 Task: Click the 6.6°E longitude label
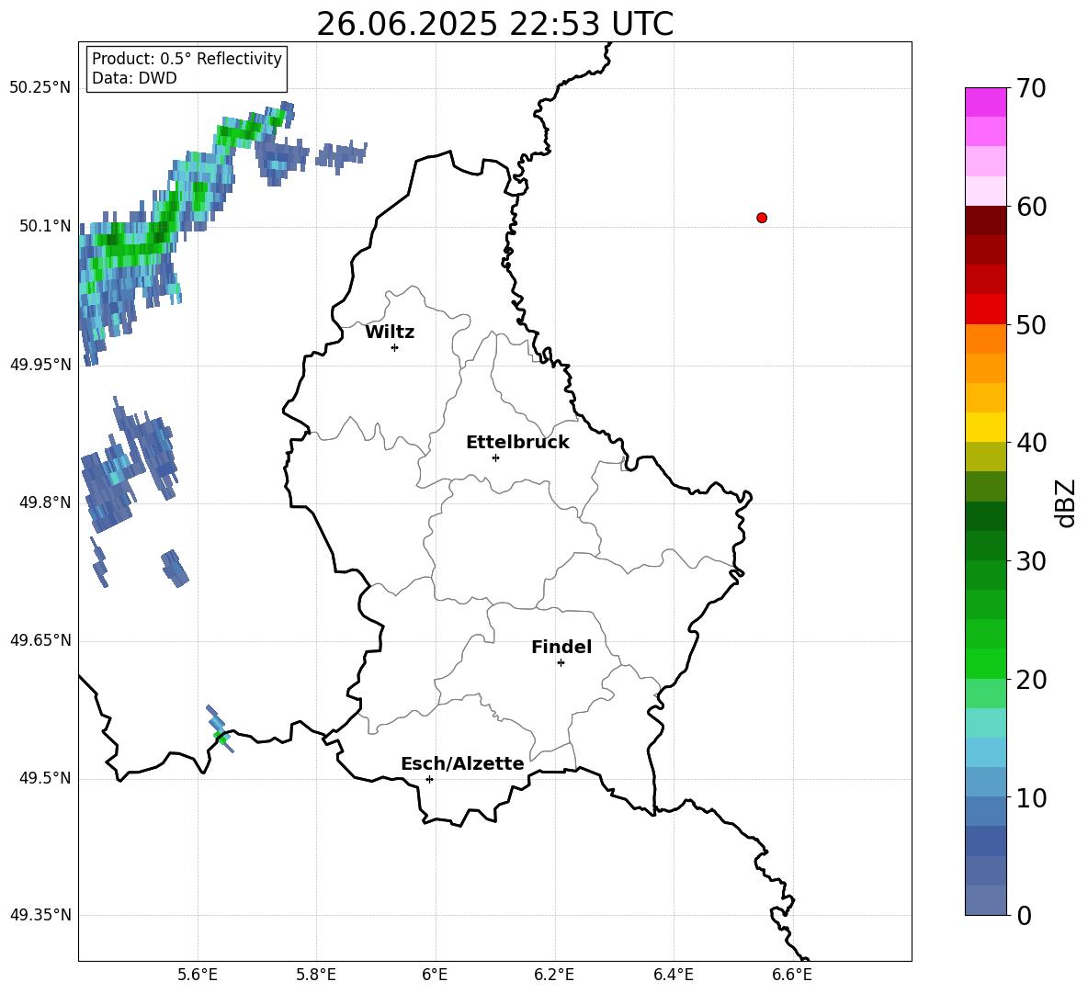[x=792, y=975]
